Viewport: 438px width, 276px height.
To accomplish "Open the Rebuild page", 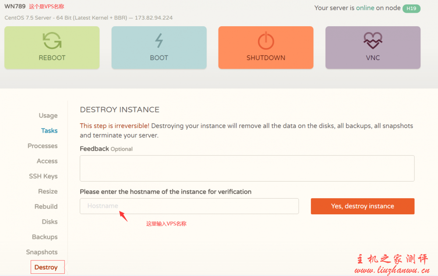I will pyautogui.click(x=46, y=206).
